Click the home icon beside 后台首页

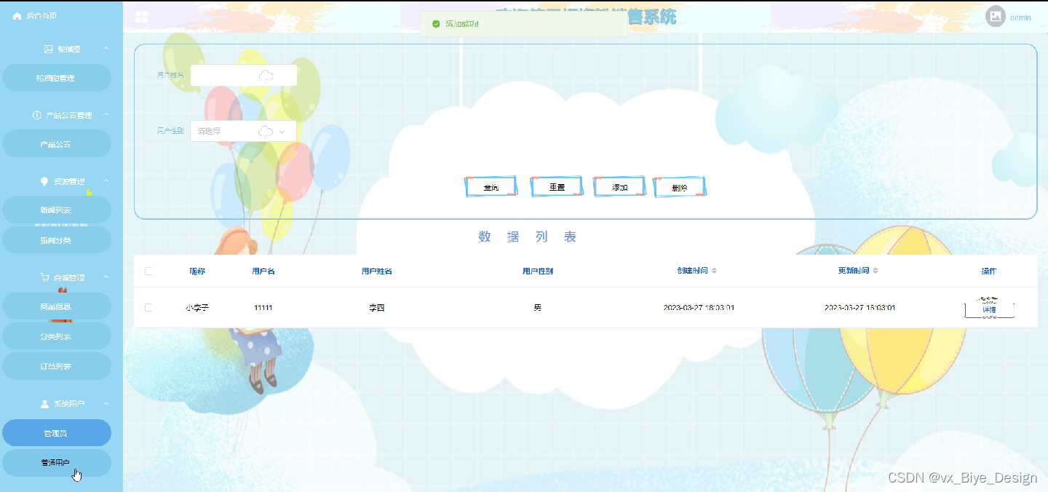17,15
